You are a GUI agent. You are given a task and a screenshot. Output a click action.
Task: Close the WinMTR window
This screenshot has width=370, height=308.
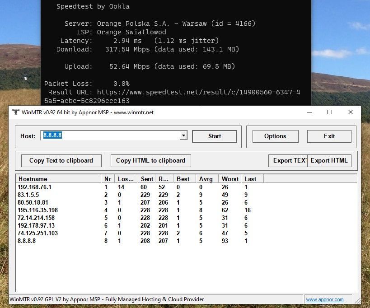coord(351,112)
